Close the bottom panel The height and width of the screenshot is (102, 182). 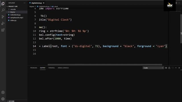tap(179, 68)
